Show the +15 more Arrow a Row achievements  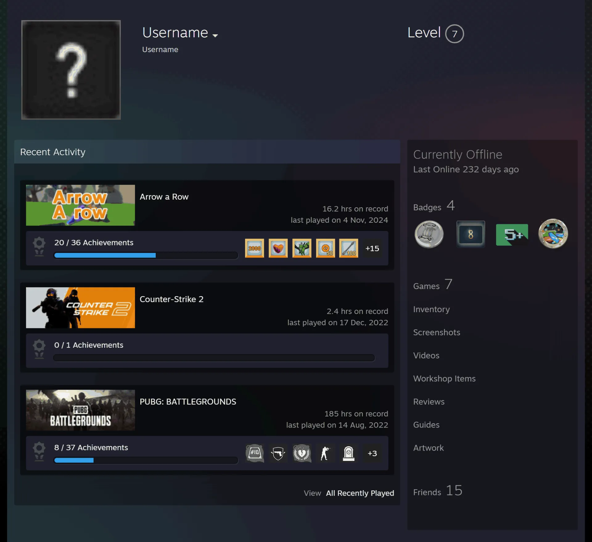[372, 248]
